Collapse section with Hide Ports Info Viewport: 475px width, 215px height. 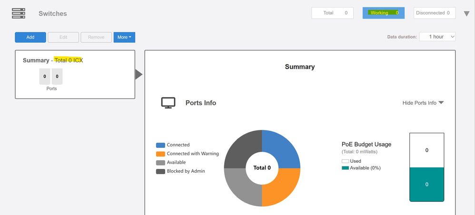pyautogui.click(x=423, y=103)
